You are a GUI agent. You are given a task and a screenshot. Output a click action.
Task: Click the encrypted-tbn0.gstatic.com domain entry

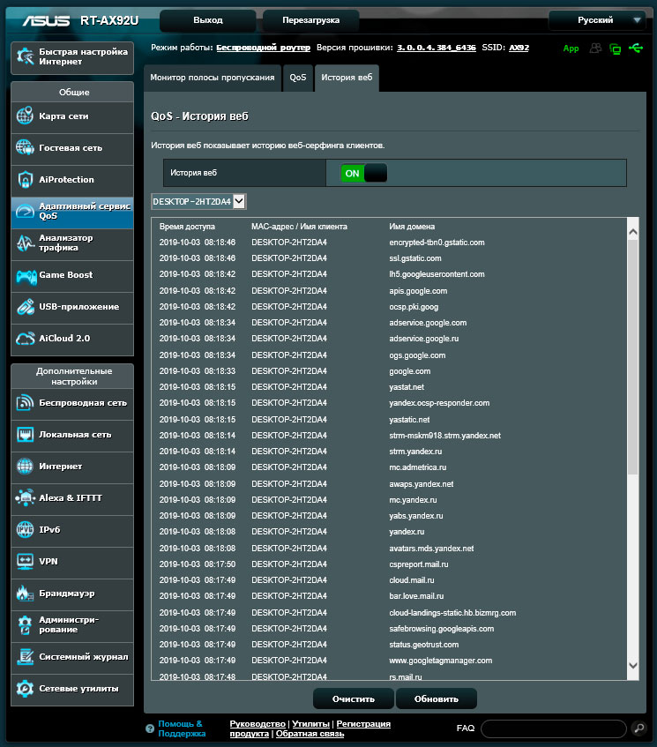point(437,243)
